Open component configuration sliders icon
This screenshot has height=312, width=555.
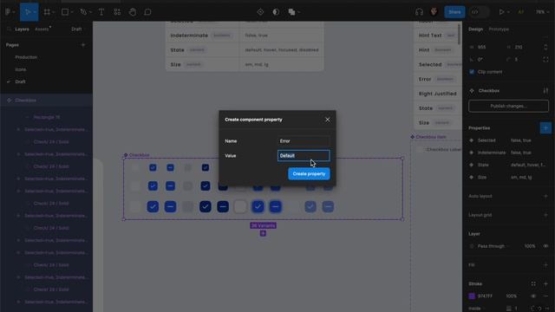(x=545, y=91)
